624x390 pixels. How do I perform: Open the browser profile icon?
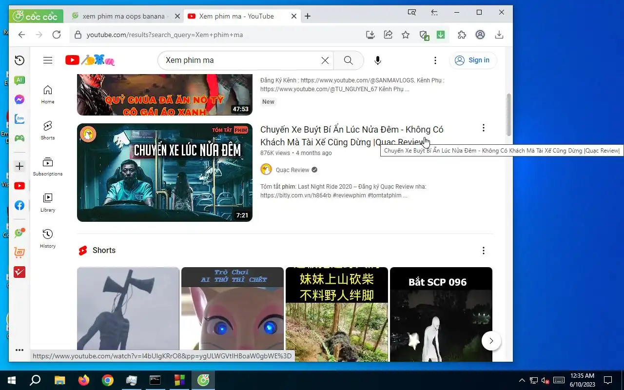point(480,35)
